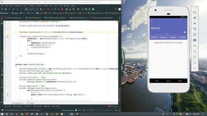The height and width of the screenshot is (116, 207).
Task: Open the search everywhere magnifier icon
Action: coord(116,9)
